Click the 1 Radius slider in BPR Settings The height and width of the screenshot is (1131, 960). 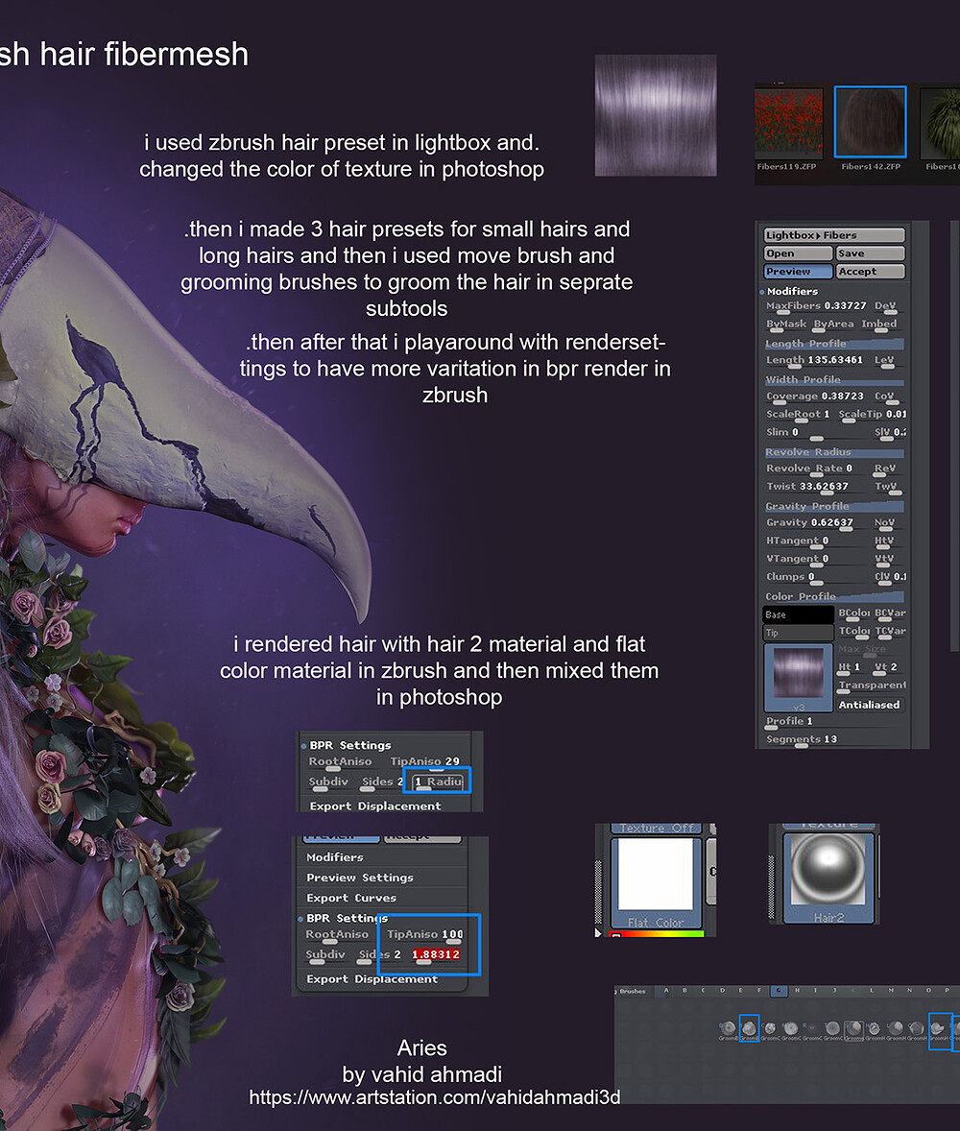[x=439, y=782]
